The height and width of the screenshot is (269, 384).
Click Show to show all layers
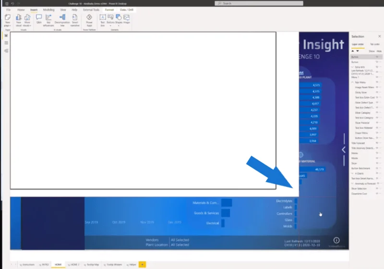[372, 51]
